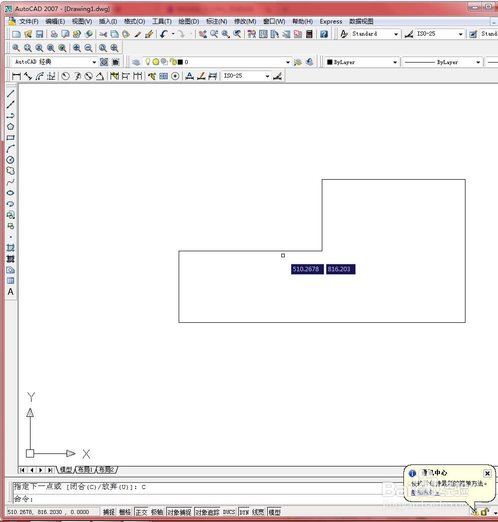
Task: Open the 绘图(D) menu
Action: (188, 22)
